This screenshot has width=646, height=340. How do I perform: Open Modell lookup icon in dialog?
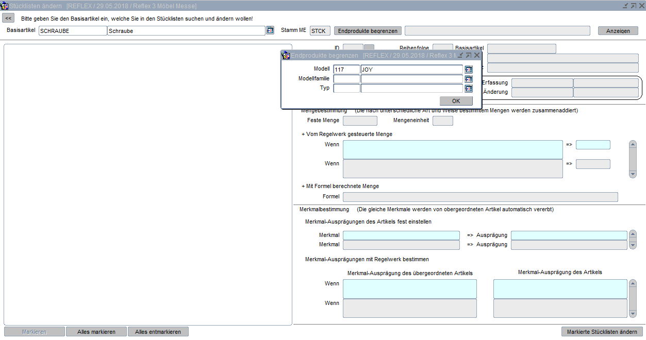tap(469, 70)
